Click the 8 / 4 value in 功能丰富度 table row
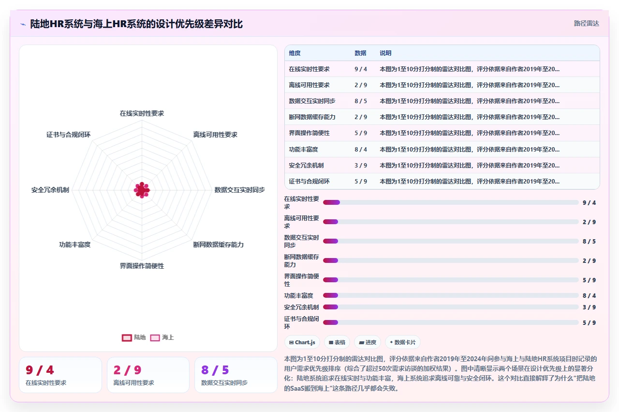619x412 pixels. (361, 150)
